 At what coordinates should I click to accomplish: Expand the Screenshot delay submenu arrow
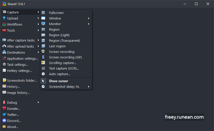pos(89,87)
